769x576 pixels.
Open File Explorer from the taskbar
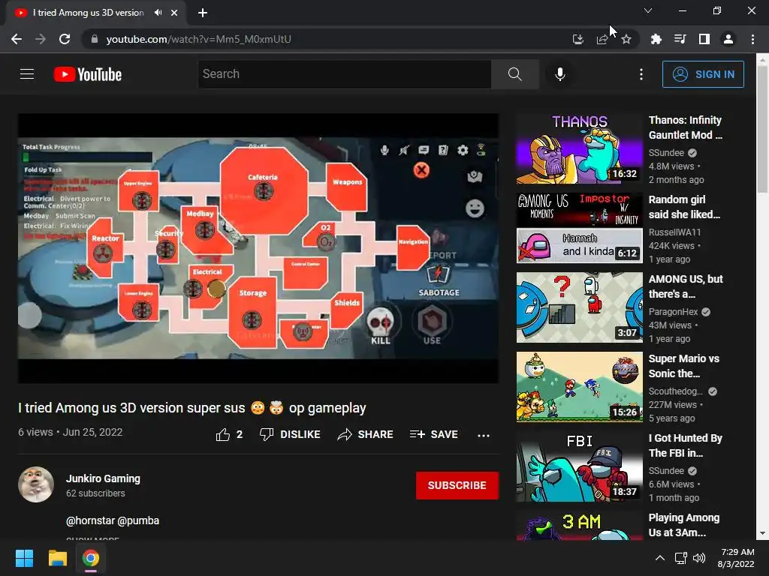(57, 558)
